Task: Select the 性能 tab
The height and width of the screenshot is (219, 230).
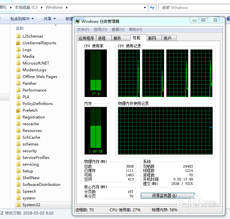Action: point(138,38)
